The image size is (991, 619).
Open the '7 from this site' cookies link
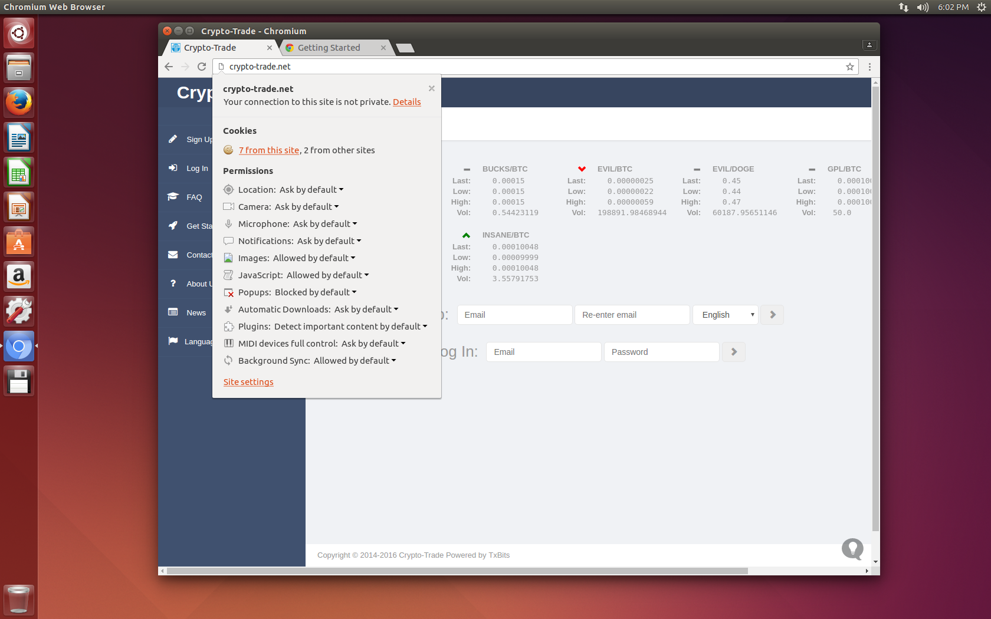(269, 150)
